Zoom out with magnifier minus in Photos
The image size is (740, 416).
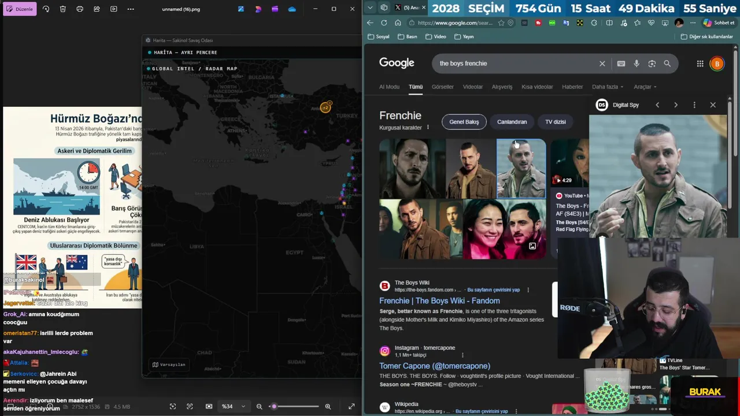pyautogui.click(x=259, y=406)
